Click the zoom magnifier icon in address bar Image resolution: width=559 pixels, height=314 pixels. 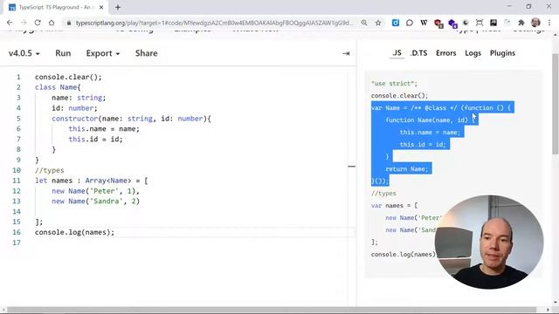coord(363,23)
